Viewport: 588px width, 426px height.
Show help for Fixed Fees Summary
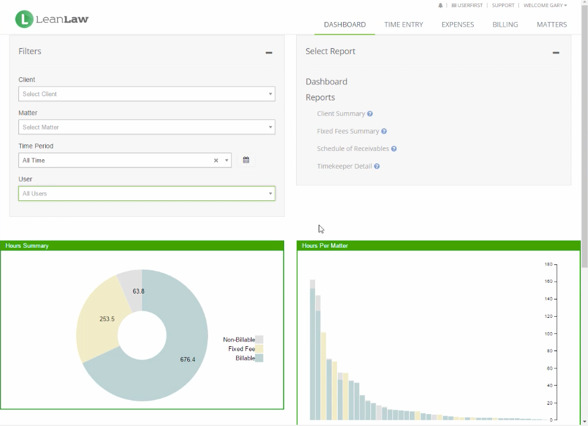pos(384,131)
